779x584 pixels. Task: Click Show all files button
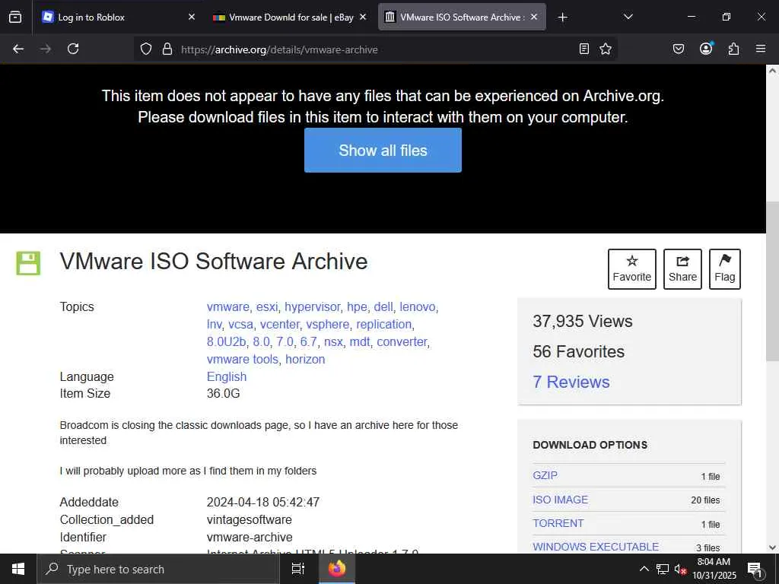click(383, 150)
